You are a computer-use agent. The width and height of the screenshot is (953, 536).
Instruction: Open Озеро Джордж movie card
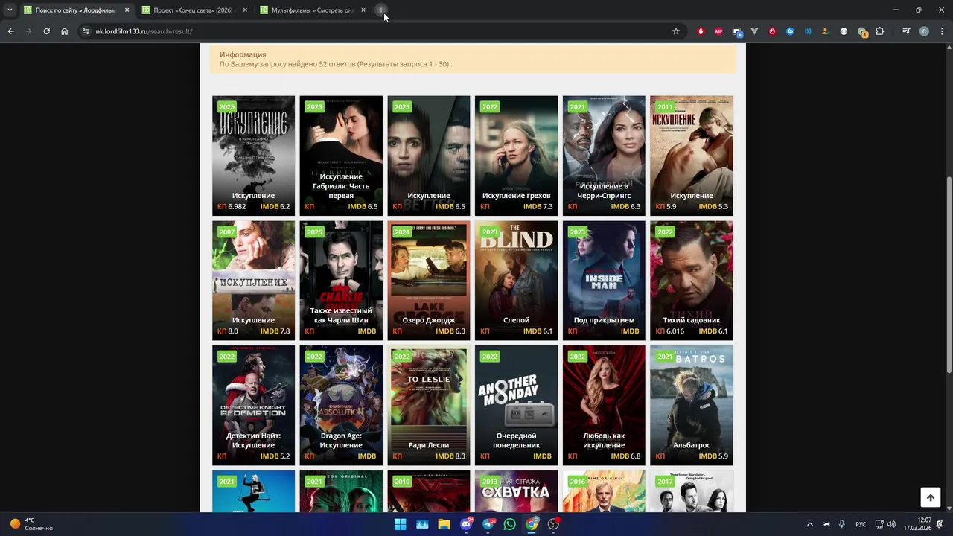pos(429,281)
